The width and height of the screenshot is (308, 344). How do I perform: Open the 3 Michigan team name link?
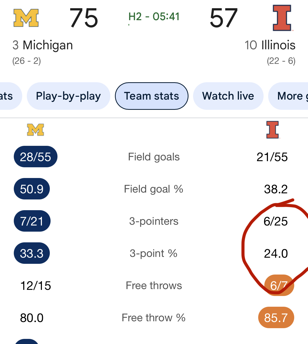pyautogui.click(x=43, y=45)
